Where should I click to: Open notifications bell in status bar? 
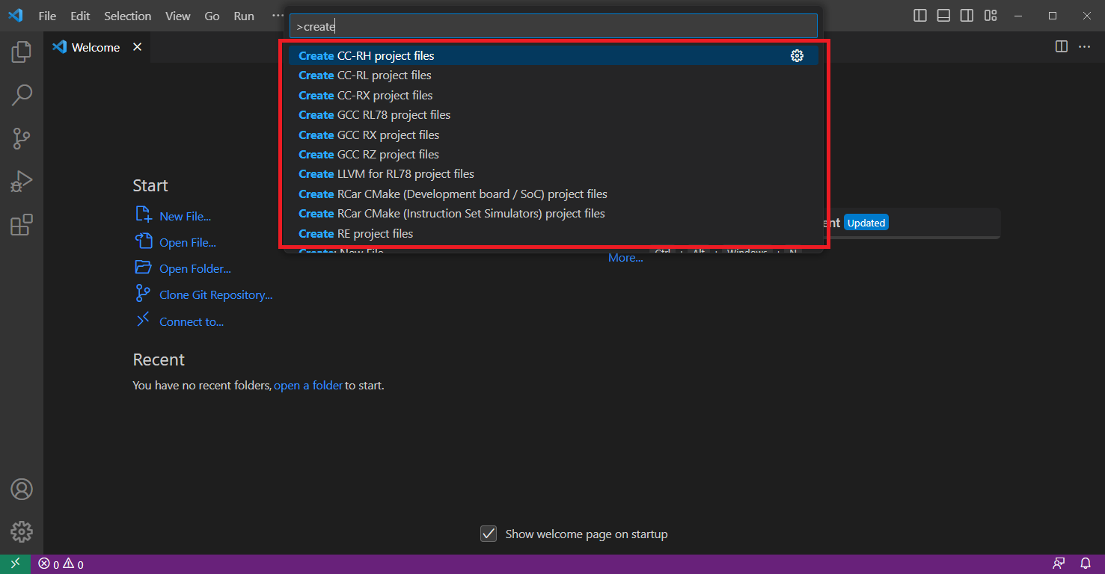tap(1086, 564)
